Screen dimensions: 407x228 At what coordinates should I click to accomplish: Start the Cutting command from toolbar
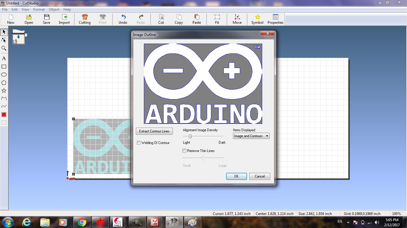[85, 19]
